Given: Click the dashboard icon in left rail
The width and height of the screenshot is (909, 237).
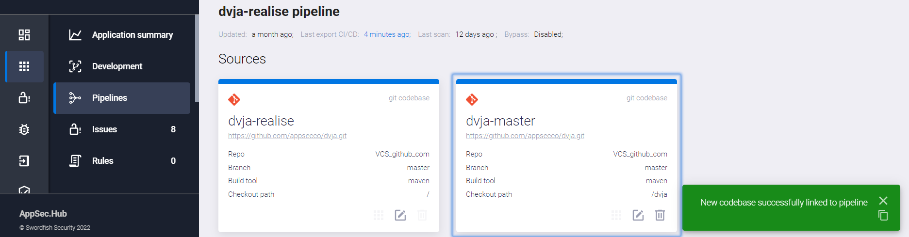Looking at the screenshot, I should pos(24,35).
